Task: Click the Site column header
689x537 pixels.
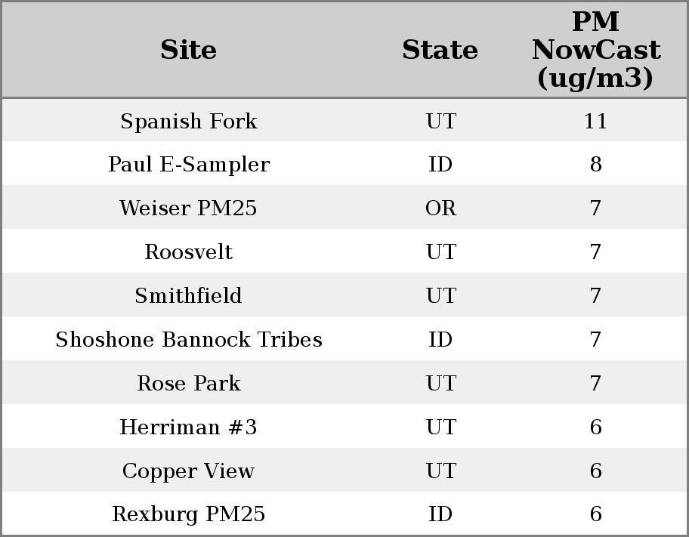Action: tap(188, 50)
